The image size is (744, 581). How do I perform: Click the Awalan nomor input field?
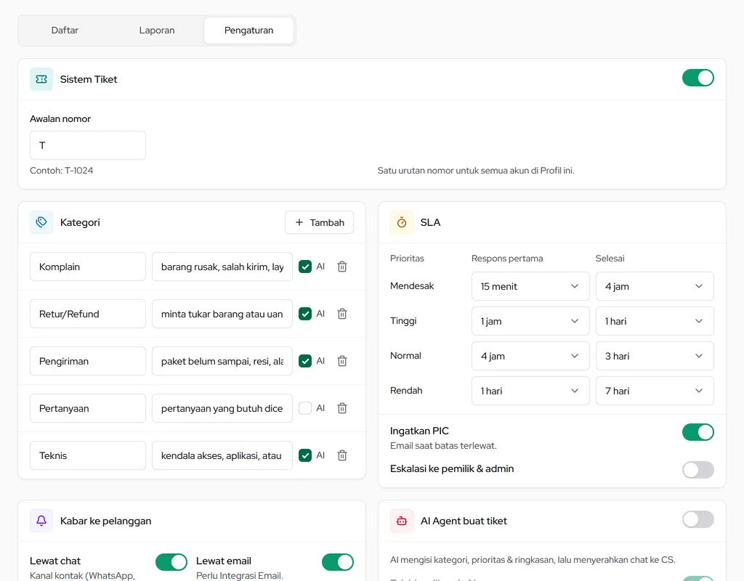click(88, 145)
